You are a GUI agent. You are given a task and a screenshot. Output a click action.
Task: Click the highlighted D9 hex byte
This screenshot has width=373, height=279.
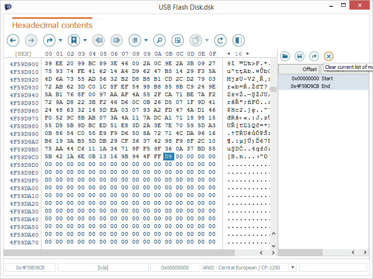point(168,157)
